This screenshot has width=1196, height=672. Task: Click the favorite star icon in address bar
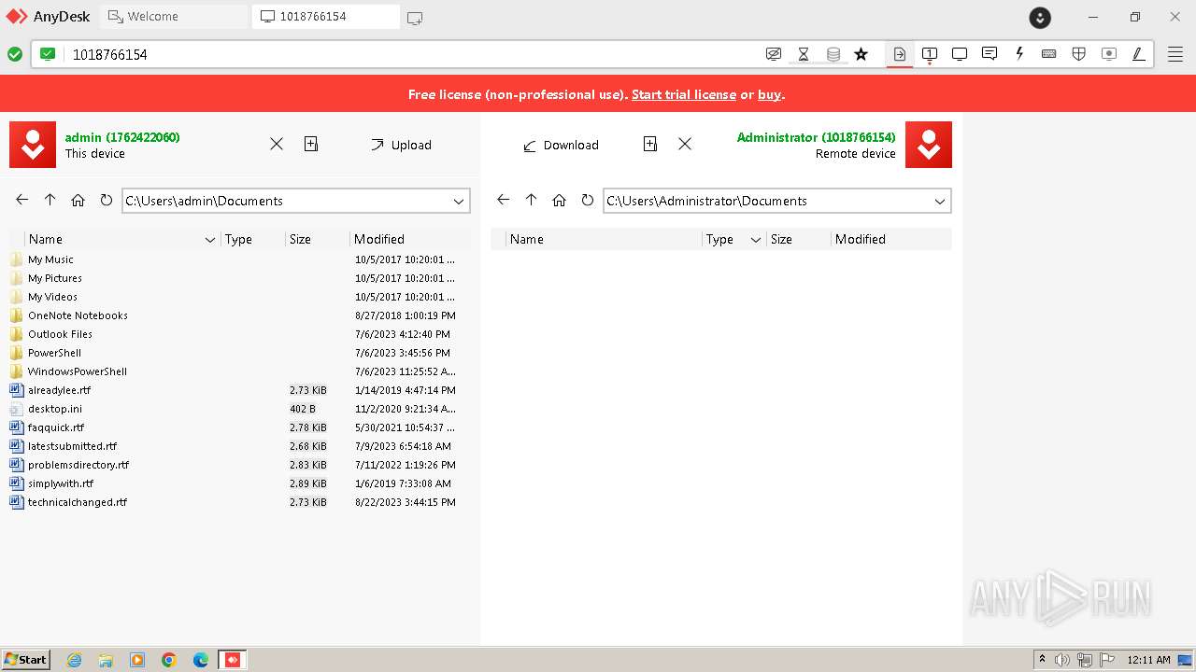(861, 54)
